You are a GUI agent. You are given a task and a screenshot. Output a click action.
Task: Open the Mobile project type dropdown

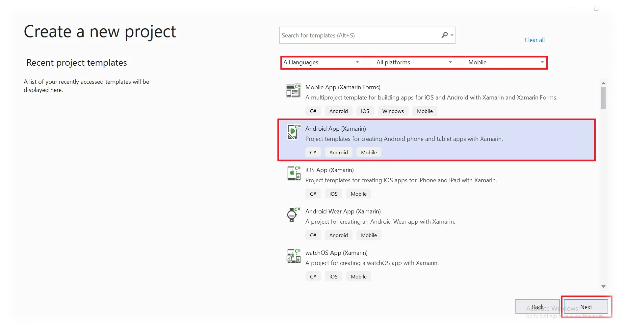[x=506, y=62]
